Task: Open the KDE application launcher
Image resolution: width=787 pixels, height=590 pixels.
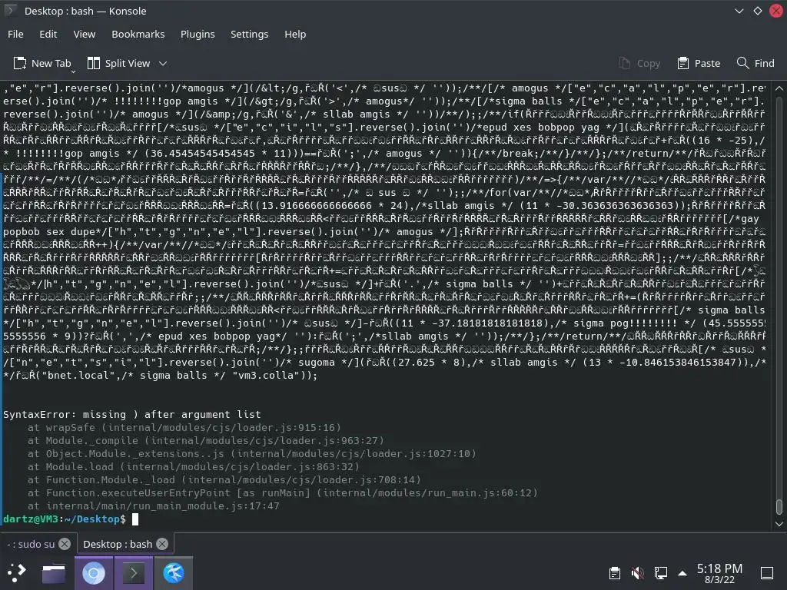Action: pyautogui.click(x=17, y=573)
